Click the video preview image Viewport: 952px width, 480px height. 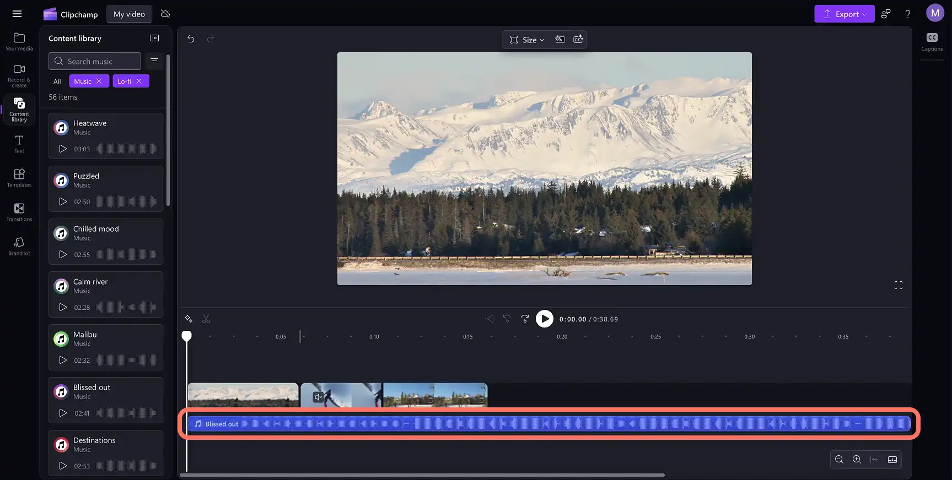click(x=545, y=168)
